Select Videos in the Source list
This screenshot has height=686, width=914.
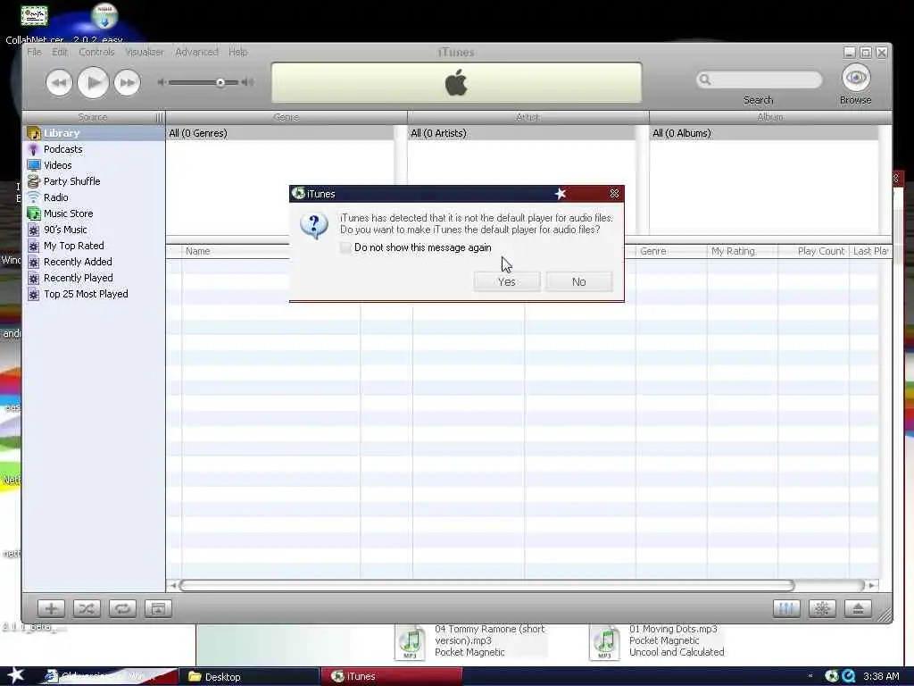coord(94,165)
